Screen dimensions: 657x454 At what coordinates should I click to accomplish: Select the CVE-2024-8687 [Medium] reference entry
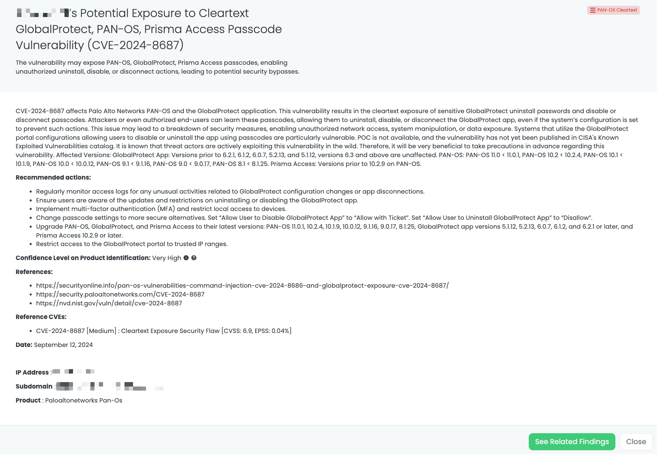[164, 331]
